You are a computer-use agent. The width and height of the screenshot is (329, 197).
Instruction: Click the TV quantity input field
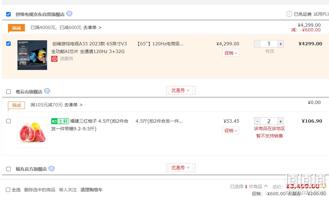click(269, 44)
